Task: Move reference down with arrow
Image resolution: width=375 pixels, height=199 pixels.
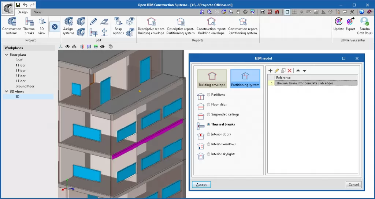Action: (x=304, y=70)
